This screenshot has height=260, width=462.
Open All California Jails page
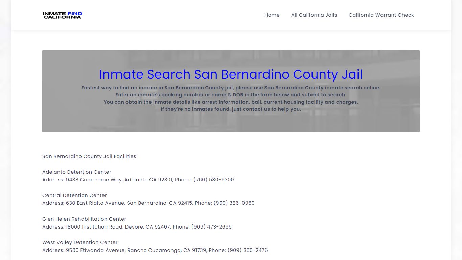click(314, 15)
